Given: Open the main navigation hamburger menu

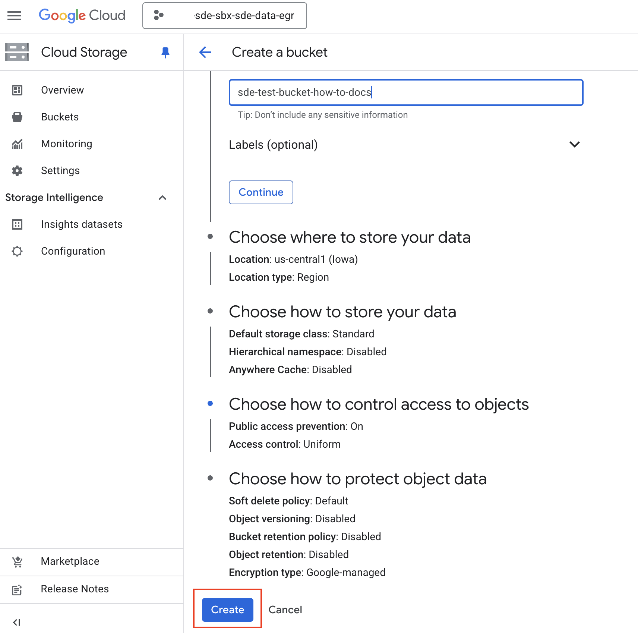Looking at the screenshot, I should coord(14,16).
